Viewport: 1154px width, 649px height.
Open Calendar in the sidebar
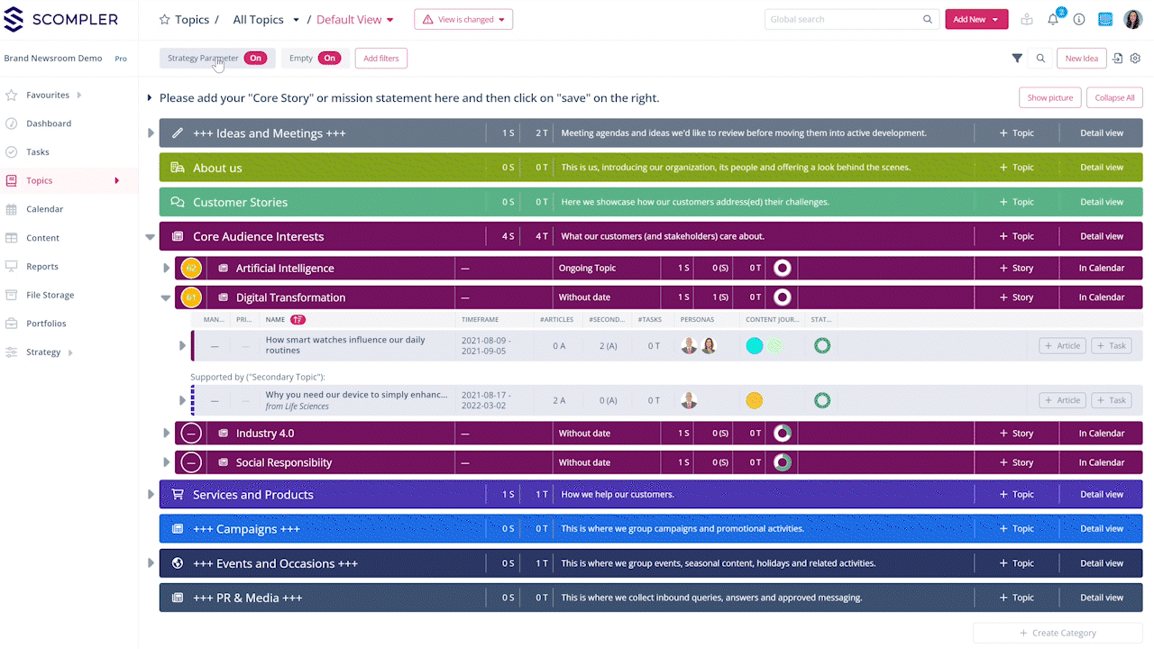pyautogui.click(x=44, y=209)
